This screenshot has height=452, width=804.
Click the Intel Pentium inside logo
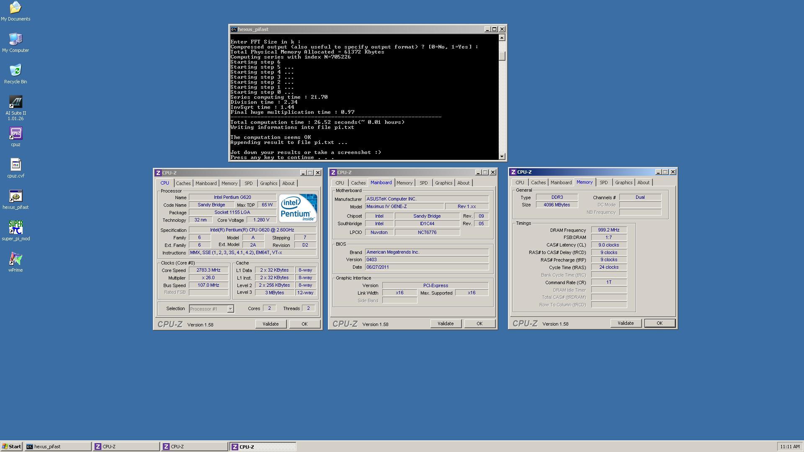[x=298, y=208]
